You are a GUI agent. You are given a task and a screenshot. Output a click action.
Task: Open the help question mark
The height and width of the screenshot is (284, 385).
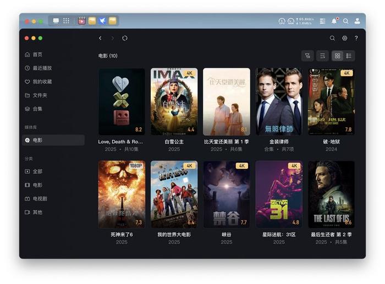[x=356, y=38]
